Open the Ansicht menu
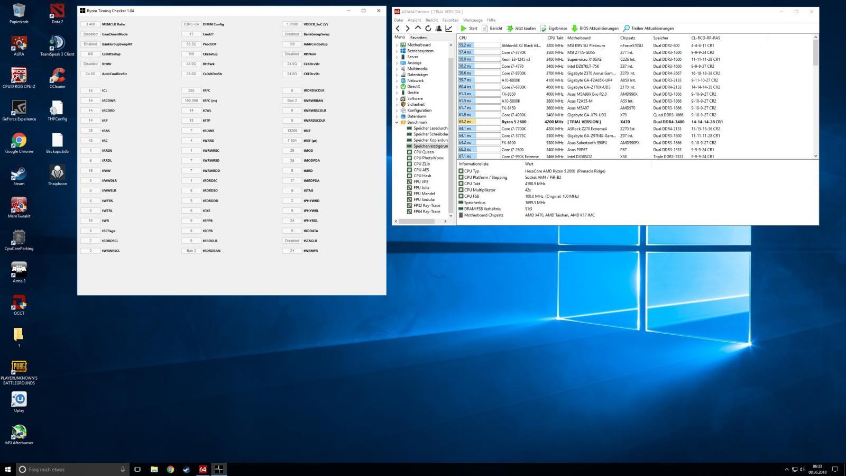The width and height of the screenshot is (846, 476). (414, 20)
